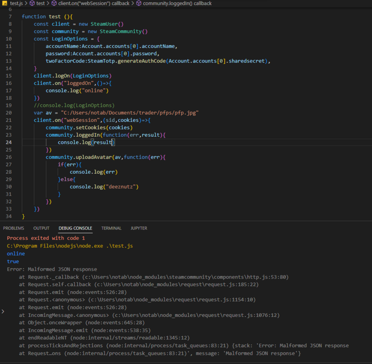This screenshot has height=364, width=372.
Task: Click line number 24 in the gutter
Action: point(9,143)
